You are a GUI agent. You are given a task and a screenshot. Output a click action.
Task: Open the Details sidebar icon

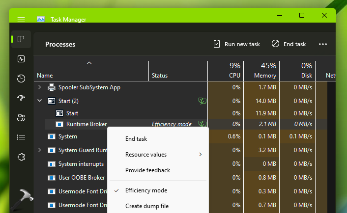pos(21,137)
